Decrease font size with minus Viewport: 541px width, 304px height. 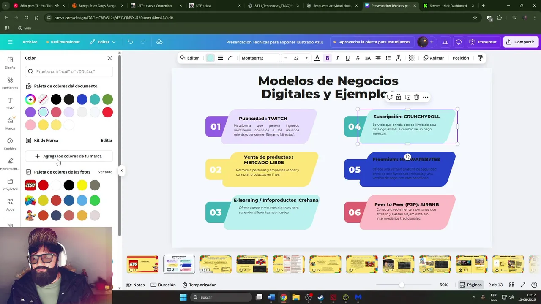[286, 58]
